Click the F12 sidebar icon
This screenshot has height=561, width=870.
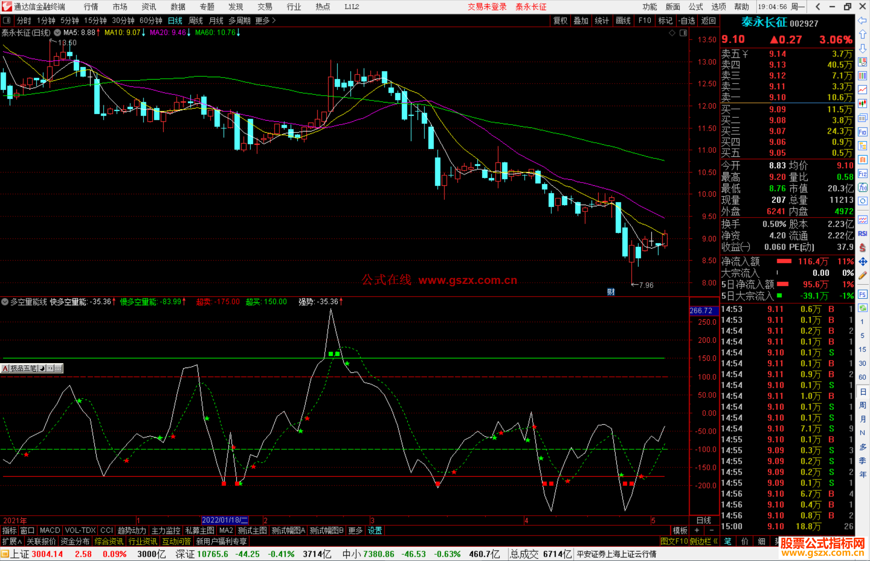862,174
